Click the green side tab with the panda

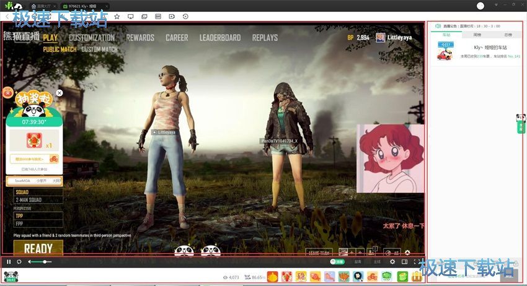[521, 124]
